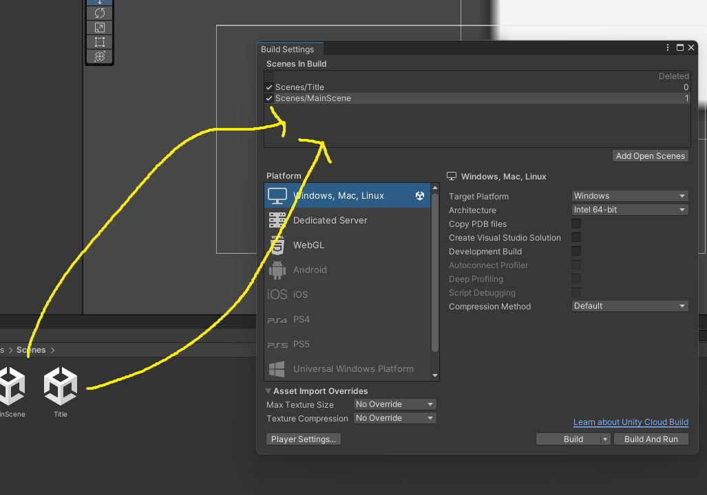This screenshot has height=495, width=707.
Task: Click the 'Target Platform' label
Action: [x=479, y=197]
